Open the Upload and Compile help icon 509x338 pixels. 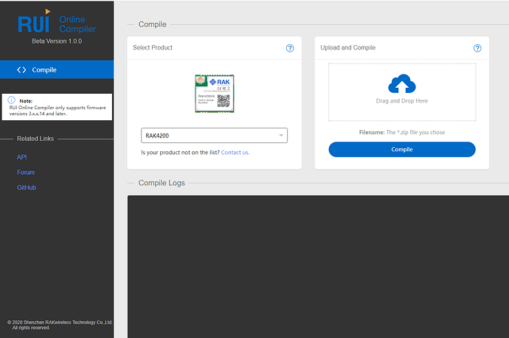(x=477, y=48)
